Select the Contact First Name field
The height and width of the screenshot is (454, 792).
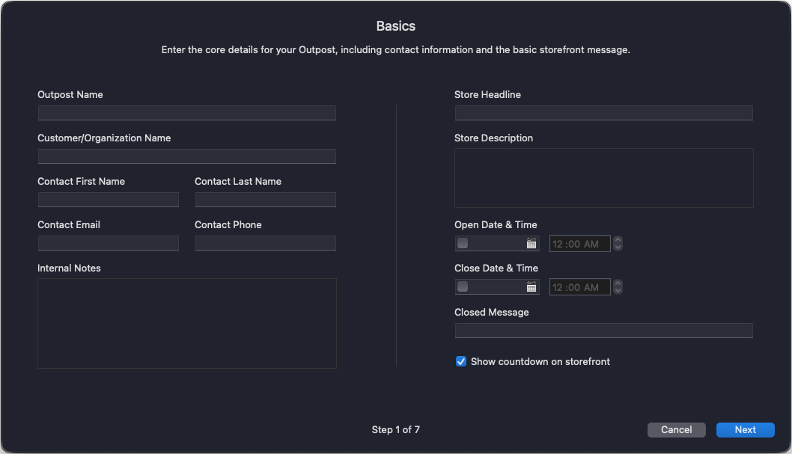tap(108, 200)
